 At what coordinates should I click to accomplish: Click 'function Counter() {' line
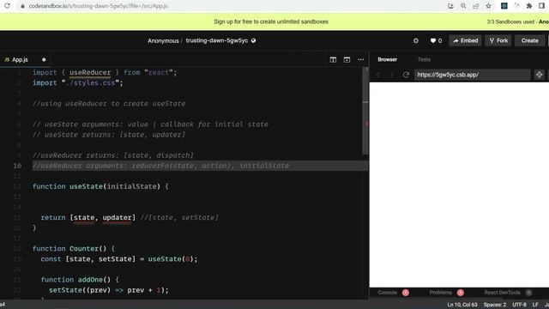pyautogui.click(x=74, y=249)
